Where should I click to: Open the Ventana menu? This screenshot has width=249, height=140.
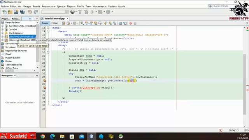112,6
